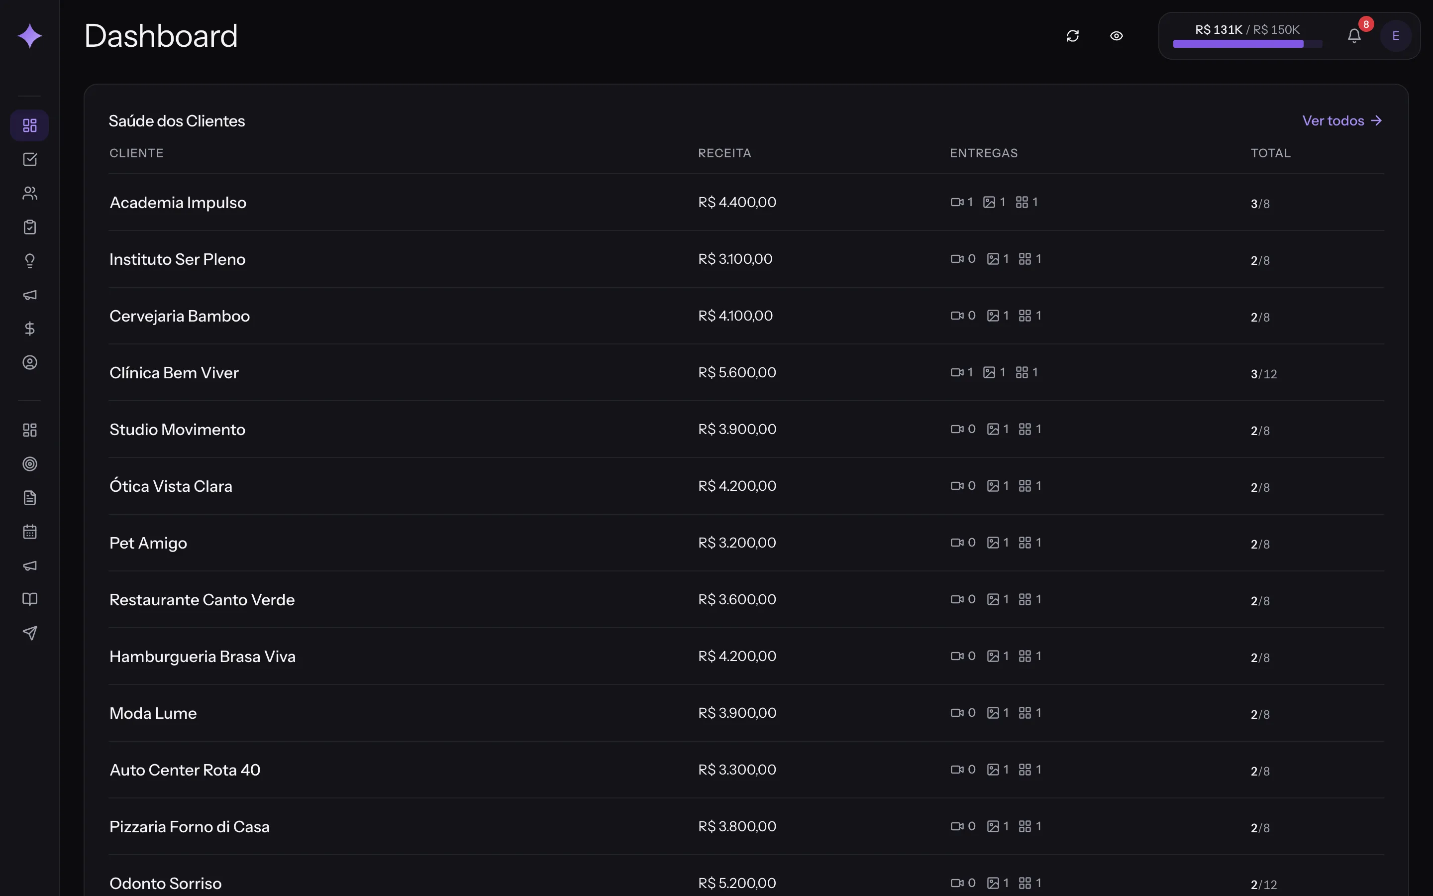Open the target goals sidebar icon
Viewport: 1433px width, 896px height.
pos(30,464)
